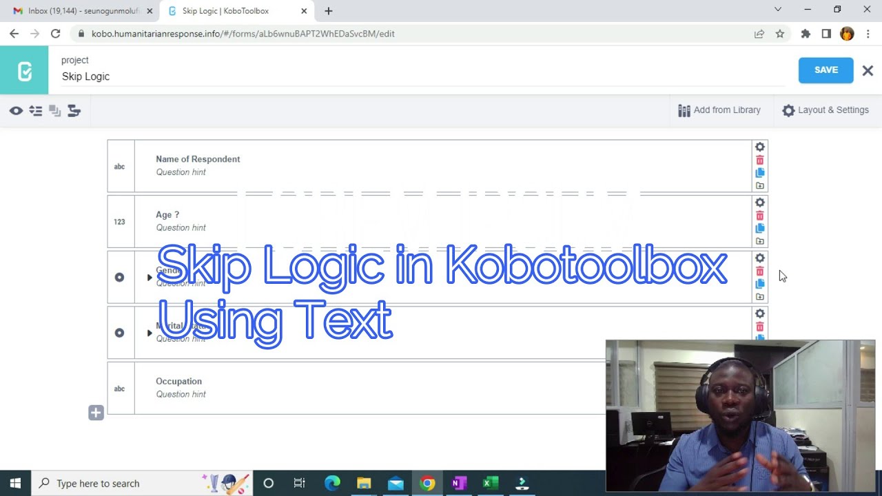The width and height of the screenshot is (882, 496).
Task: Click select-one type icon for Gender
Action: [x=120, y=277]
